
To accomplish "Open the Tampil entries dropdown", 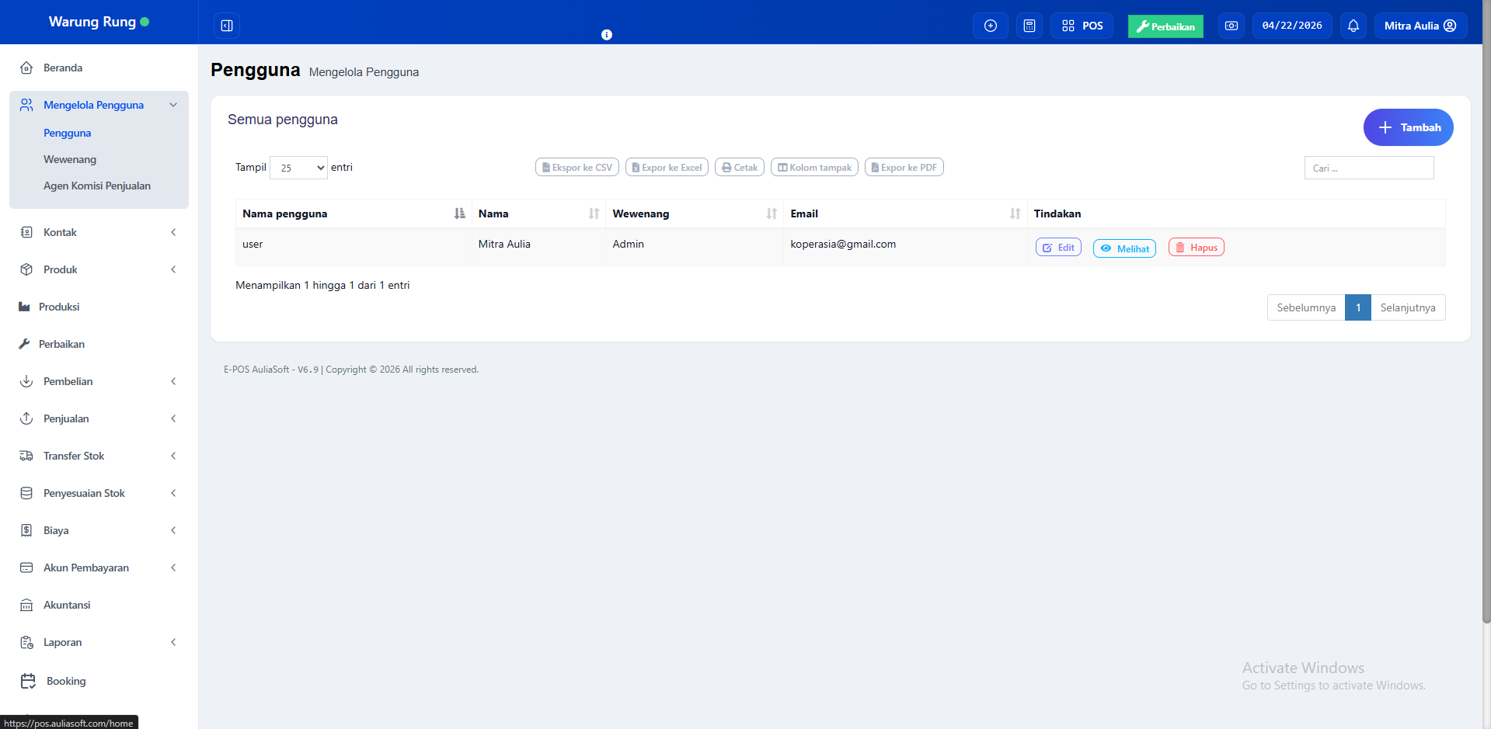I will [298, 168].
